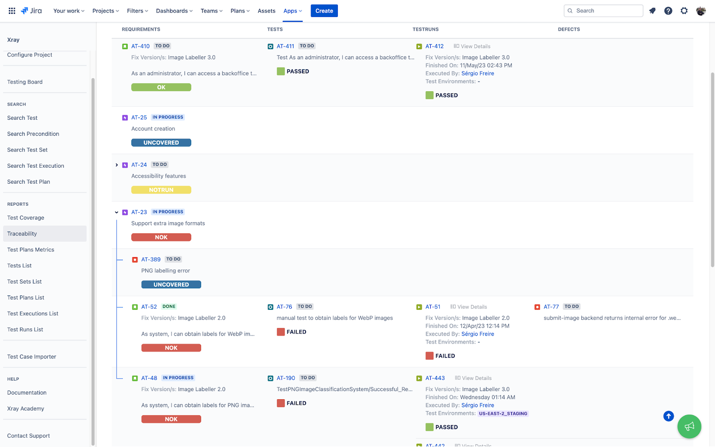Viewport: 715px width, 447px height.
Task: Click the Create button
Action: pyautogui.click(x=324, y=11)
